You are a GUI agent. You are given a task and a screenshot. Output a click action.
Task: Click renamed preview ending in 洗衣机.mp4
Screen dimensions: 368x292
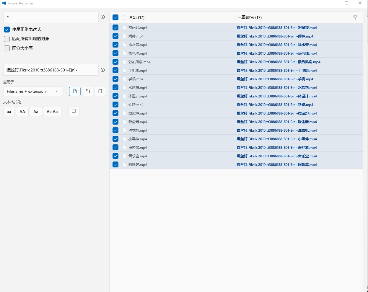[x=277, y=130]
